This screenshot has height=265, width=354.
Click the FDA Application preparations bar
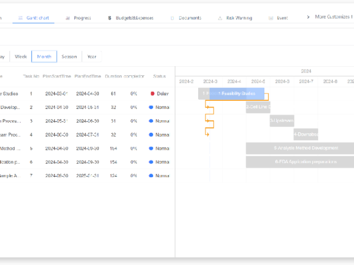(x=300, y=162)
